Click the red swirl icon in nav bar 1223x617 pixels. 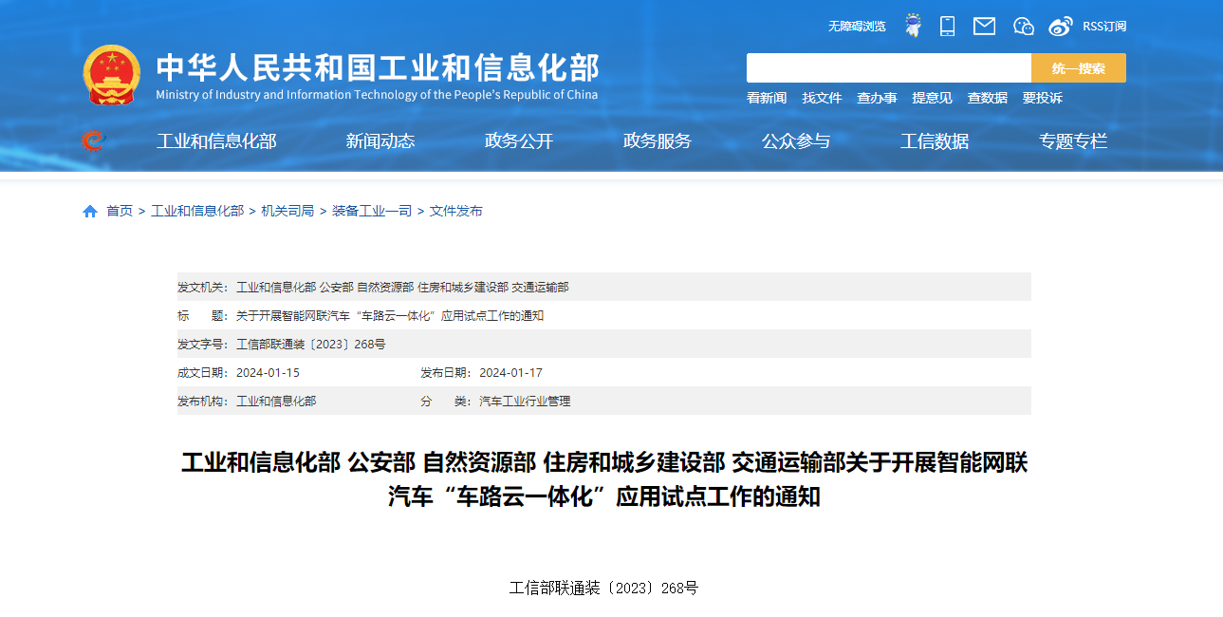[x=92, y=141]
